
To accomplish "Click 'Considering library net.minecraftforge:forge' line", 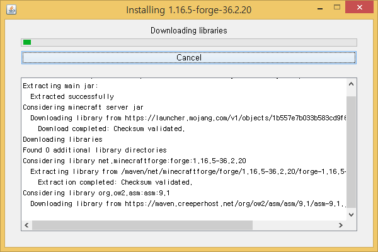I will click(134, 161).
